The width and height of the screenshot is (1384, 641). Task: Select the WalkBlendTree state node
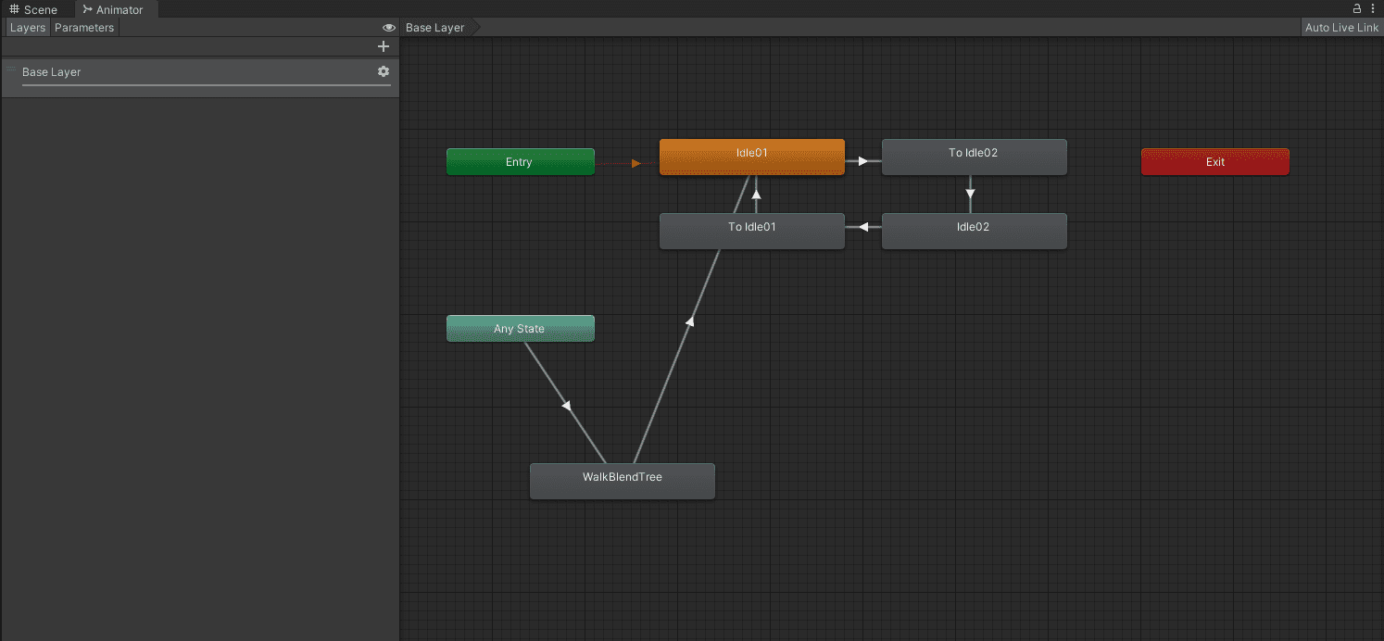[x=622, y=481]
